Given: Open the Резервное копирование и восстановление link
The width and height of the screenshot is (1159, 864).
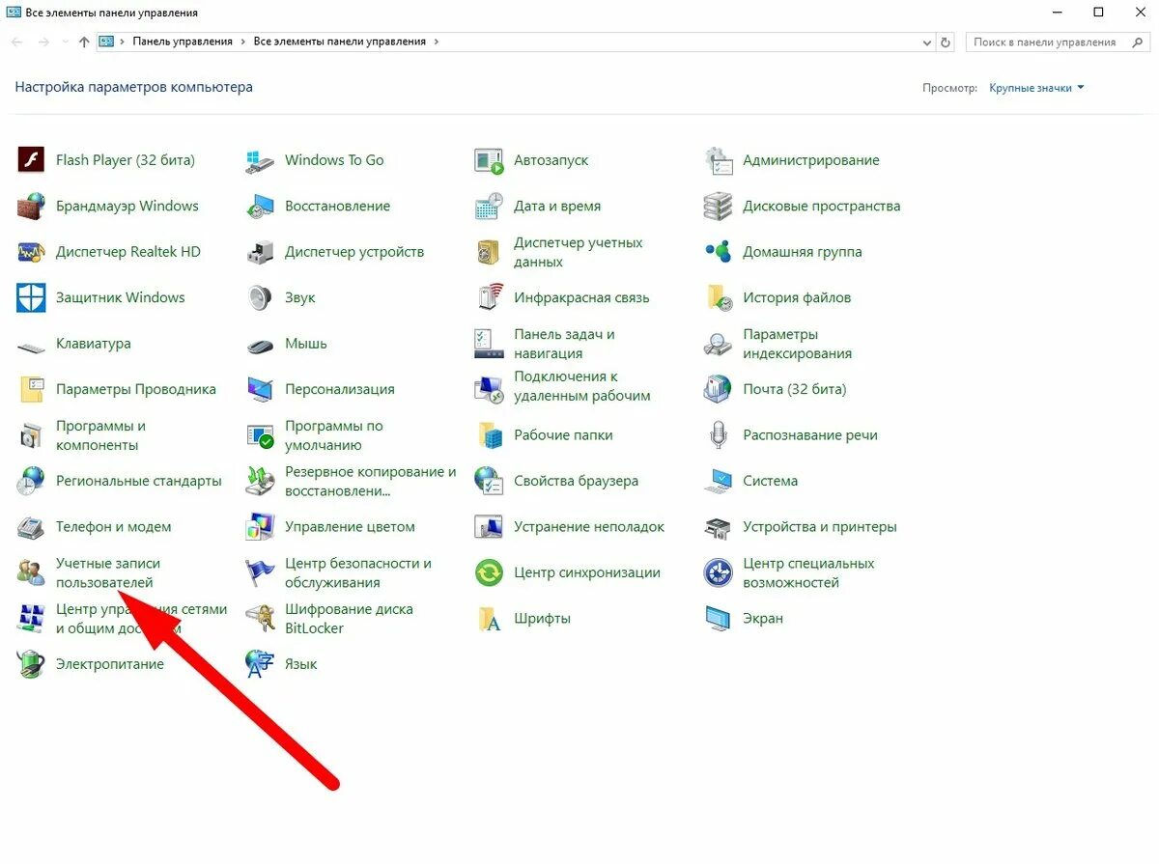Looking at the screenshot, I should pyautogui.click(x=370, y=481).
